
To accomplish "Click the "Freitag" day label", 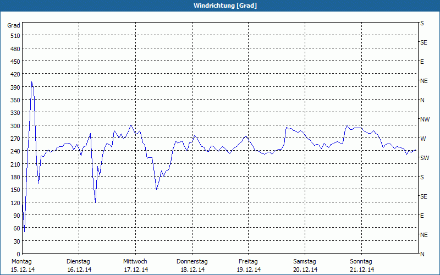I will click(248, 262).
